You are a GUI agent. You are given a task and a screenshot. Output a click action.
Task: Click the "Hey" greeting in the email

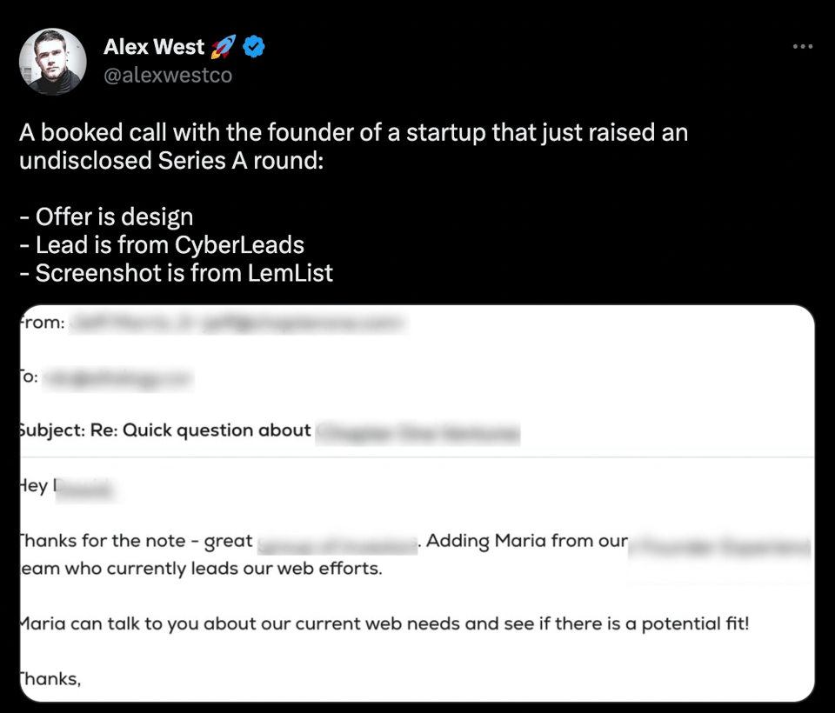34,487
